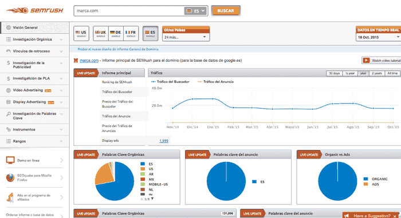
Task: Click the marca.com domain search field
Action: 129,11
